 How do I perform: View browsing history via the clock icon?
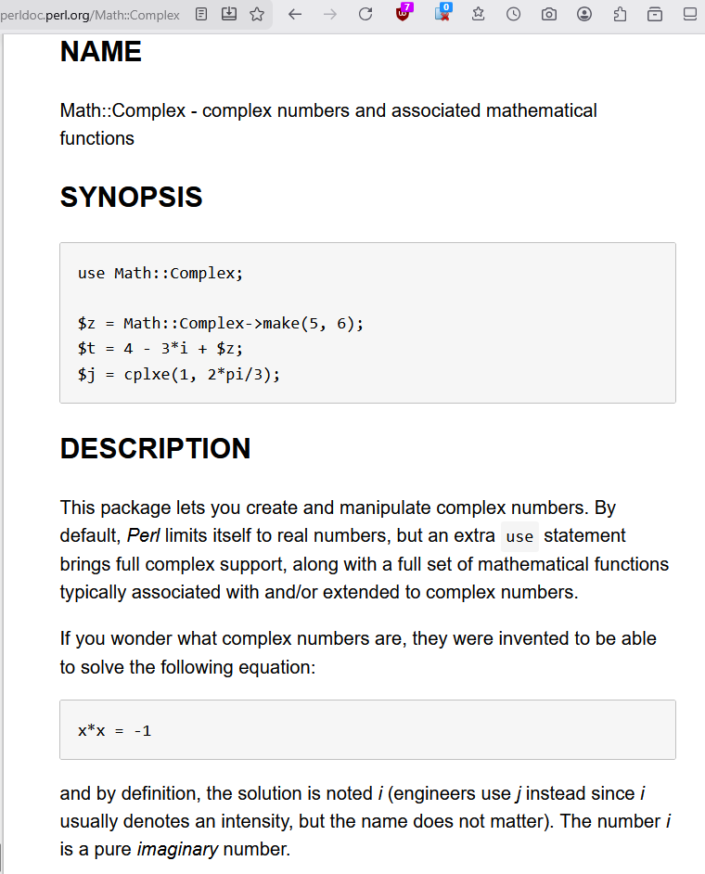pos(513,15)
